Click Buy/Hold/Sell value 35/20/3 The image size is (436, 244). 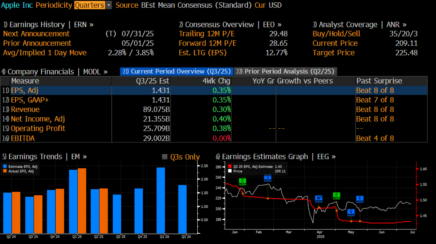pos(403,34)
